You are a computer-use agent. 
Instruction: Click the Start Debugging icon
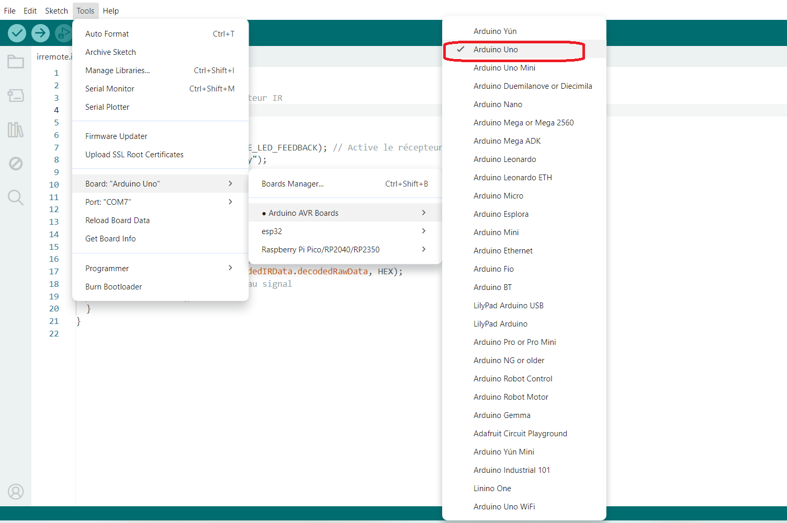tap(63, 33)
